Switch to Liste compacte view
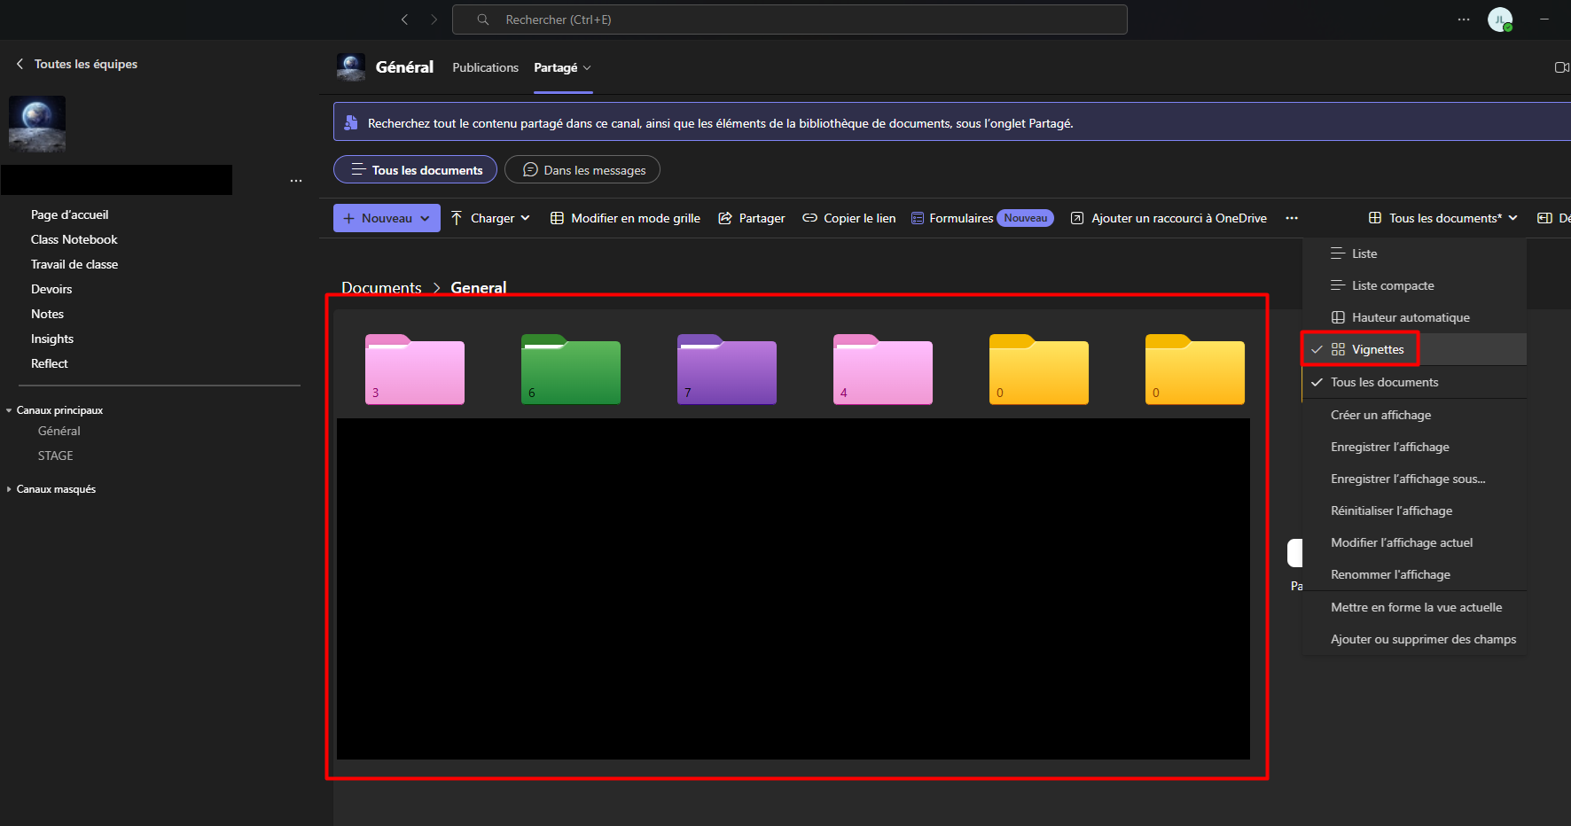Screen dimensions: 1571x826 click(1414, 285)
